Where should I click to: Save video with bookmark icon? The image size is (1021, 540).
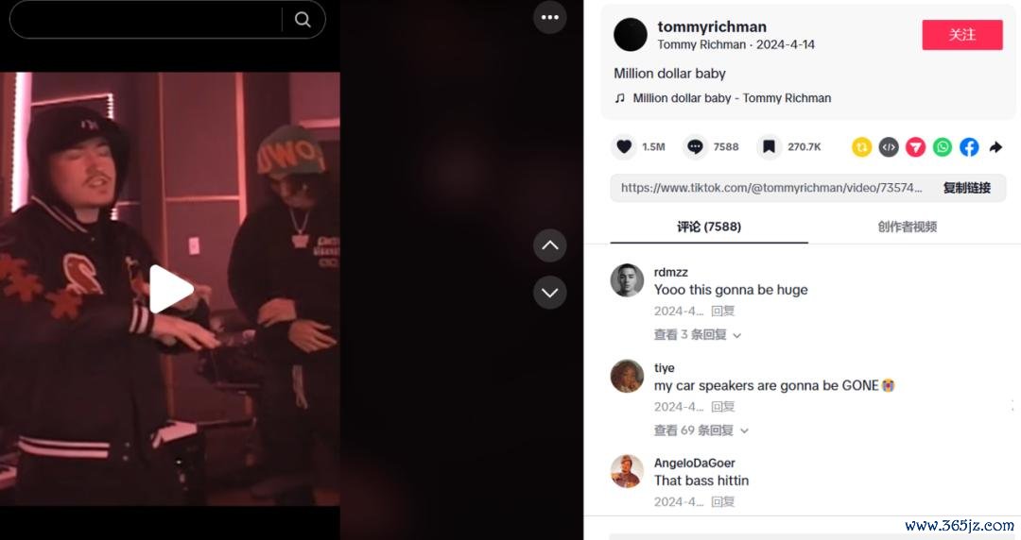(x=769, y=147)
